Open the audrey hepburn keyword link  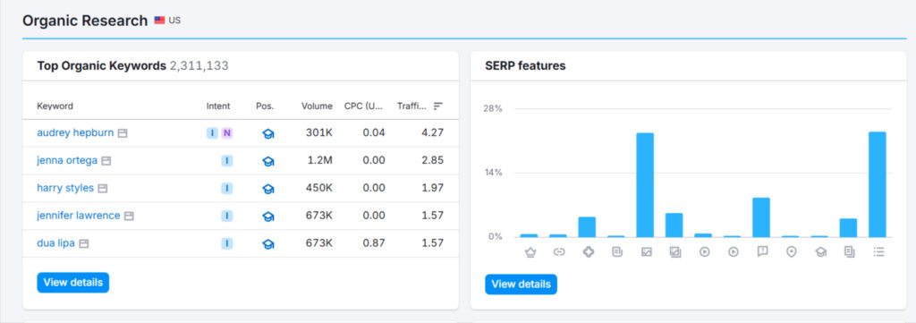pos(75,132)
